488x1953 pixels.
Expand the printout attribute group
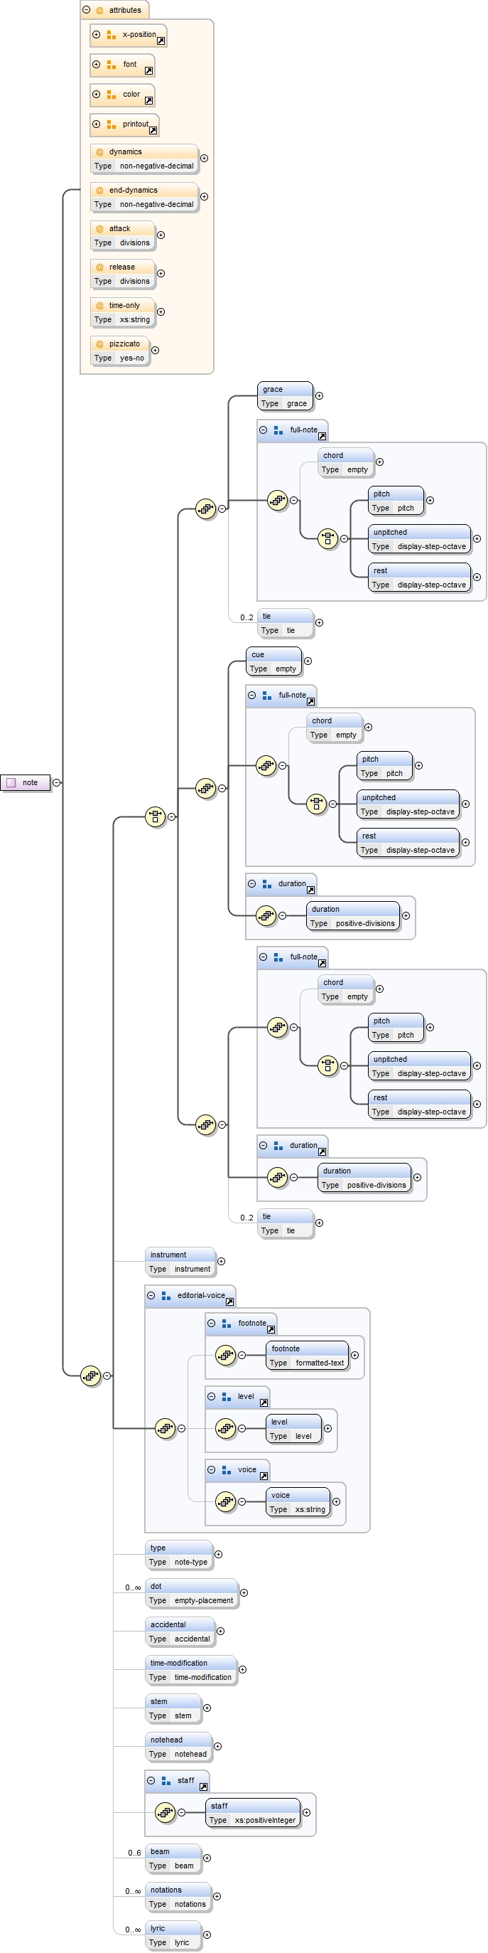point(96,124)
